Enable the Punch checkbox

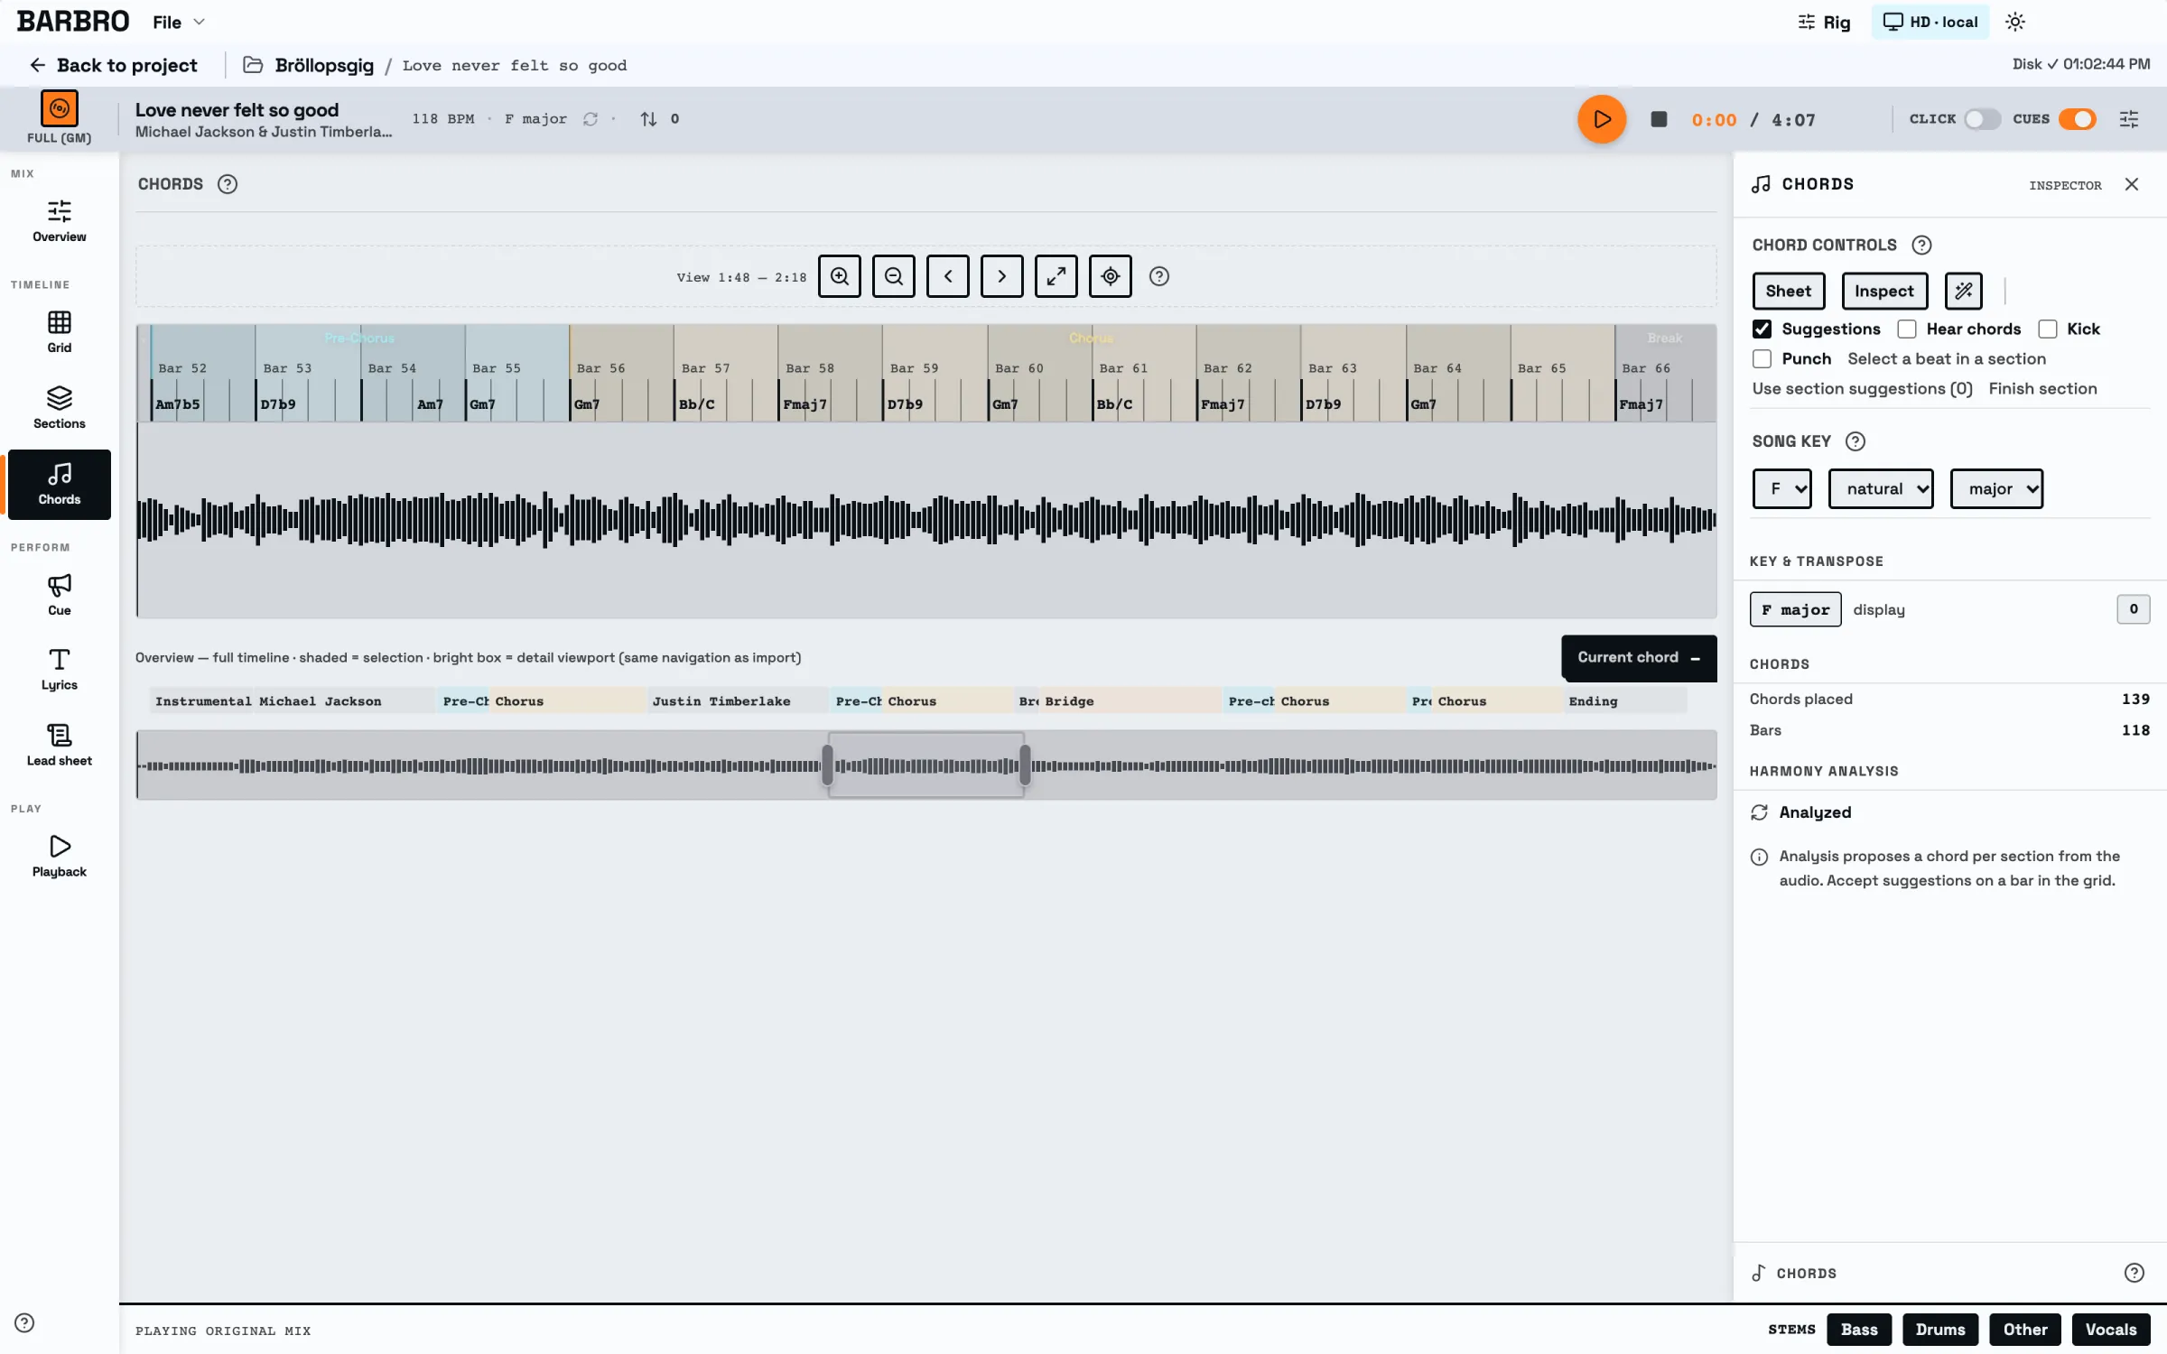tap(1762, 358)
